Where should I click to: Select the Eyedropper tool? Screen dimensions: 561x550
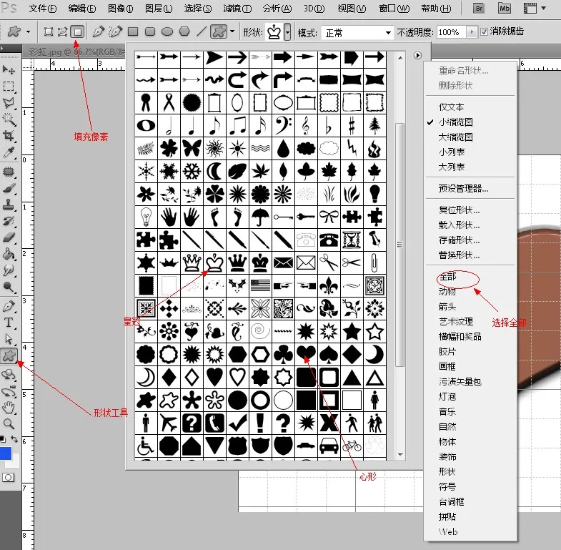click(x=9, y=153)
